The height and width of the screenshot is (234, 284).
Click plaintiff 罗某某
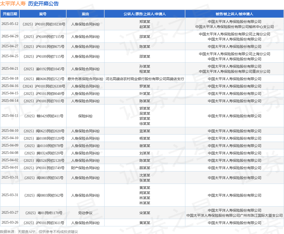click(145, 86)
